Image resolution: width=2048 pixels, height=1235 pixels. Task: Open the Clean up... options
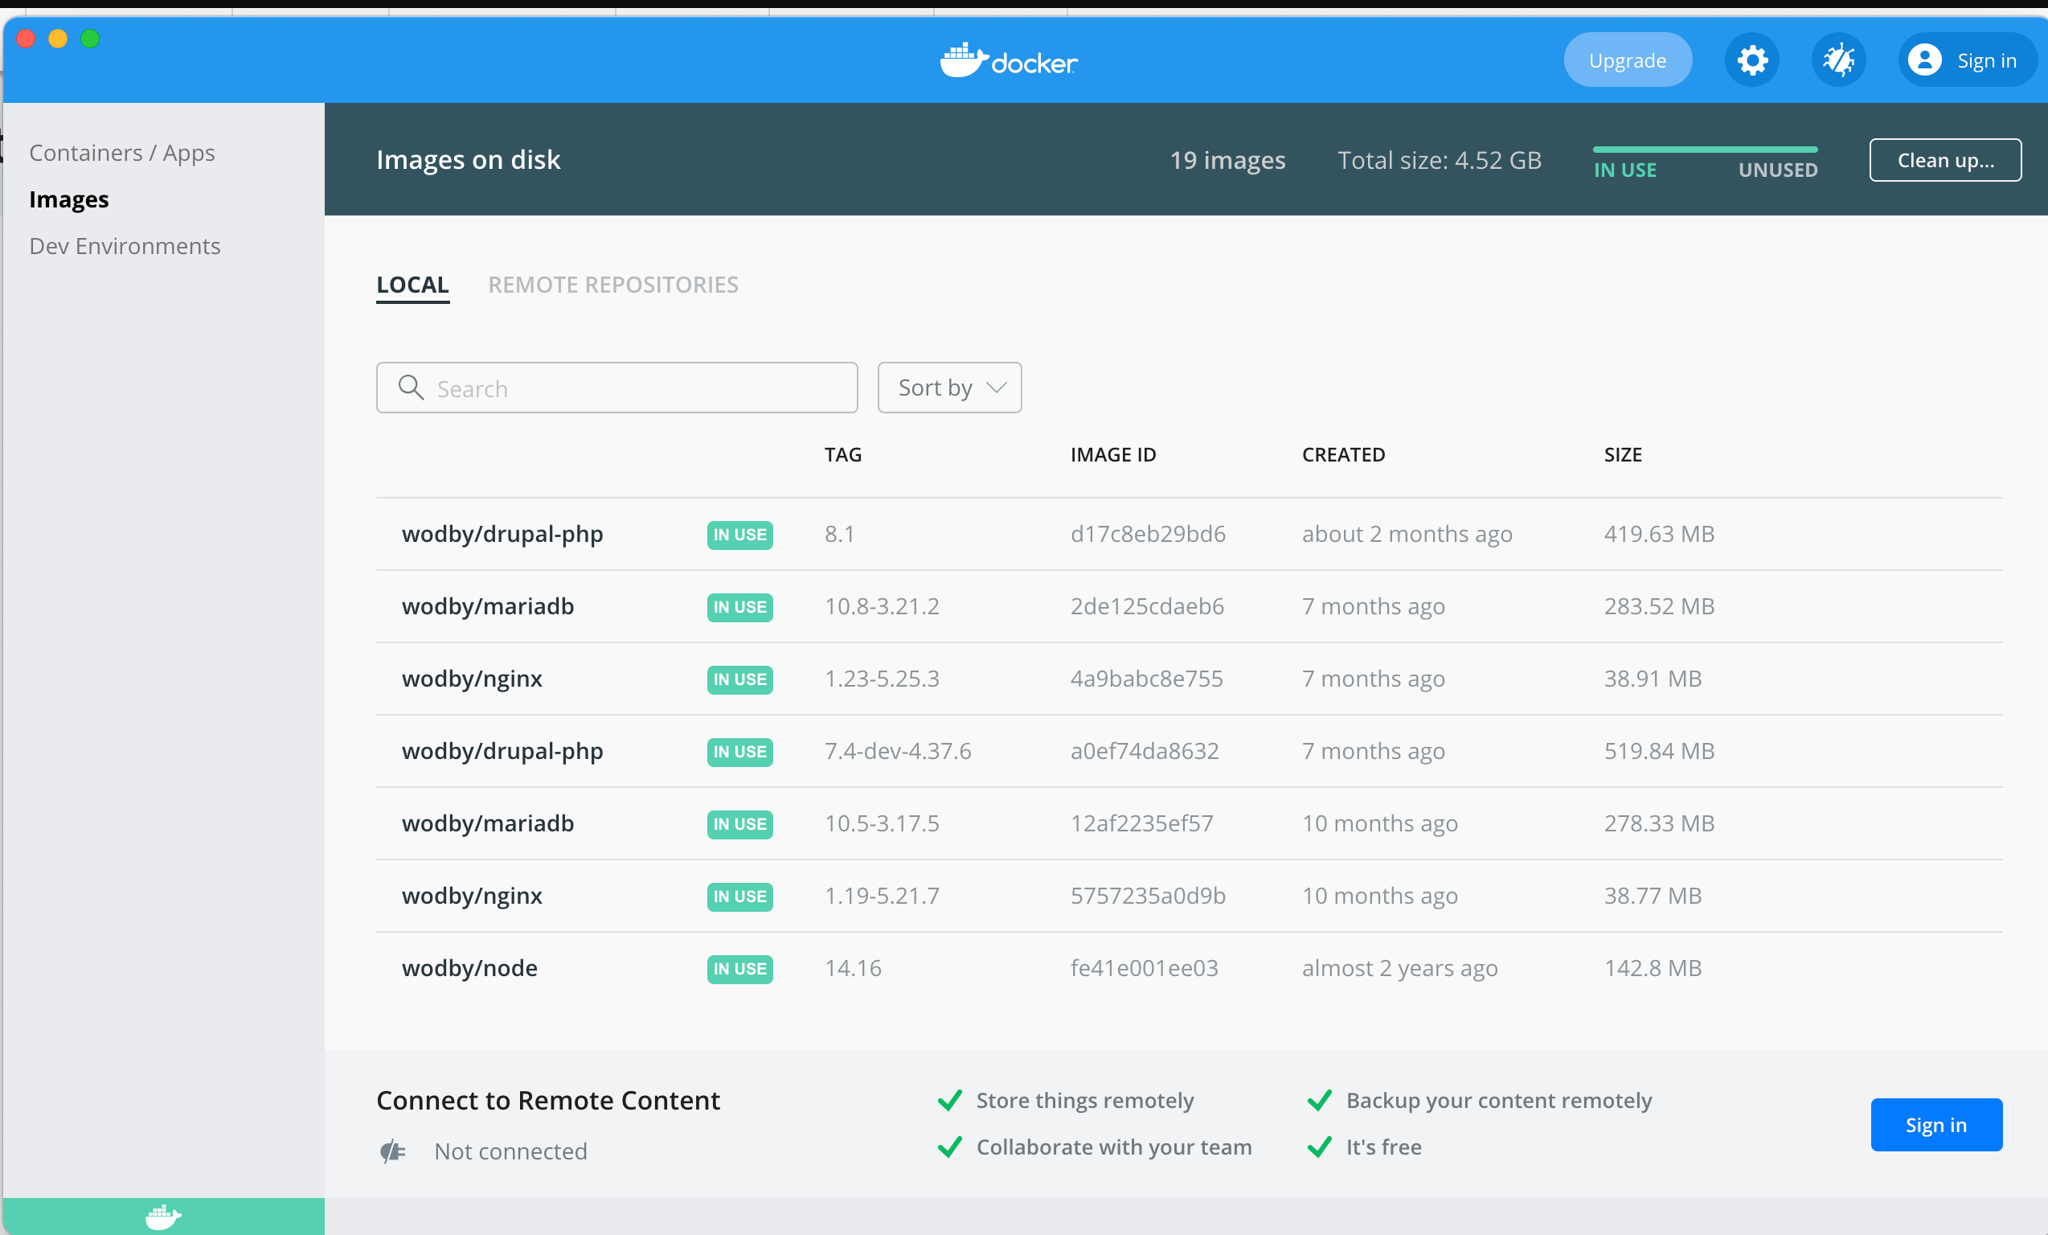1944,160
